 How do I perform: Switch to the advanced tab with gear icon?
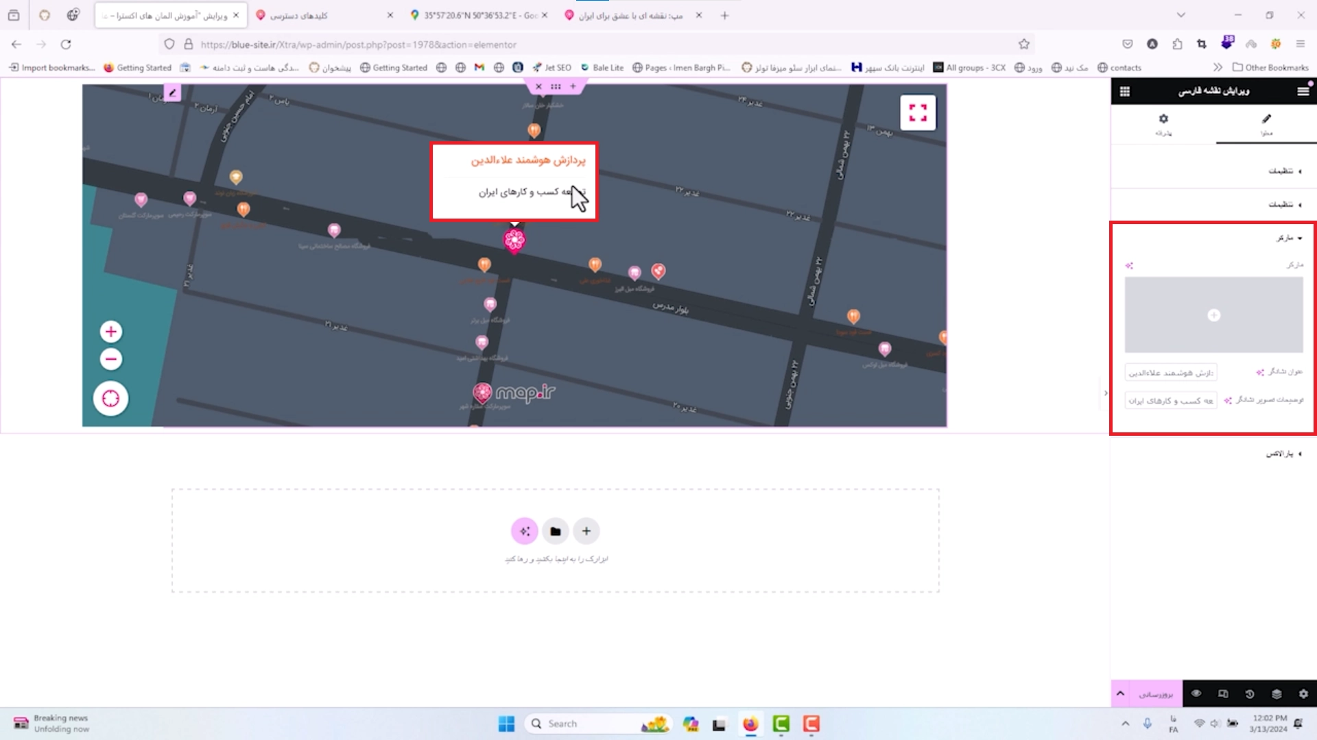click(x=1163, y=124)
